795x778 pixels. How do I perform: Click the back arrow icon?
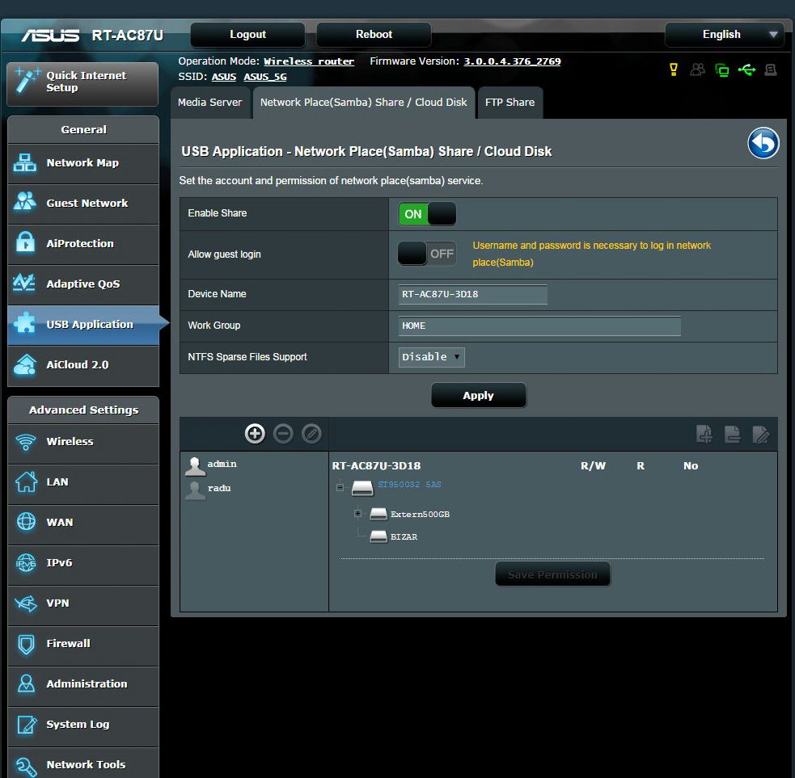coord(763,143)
